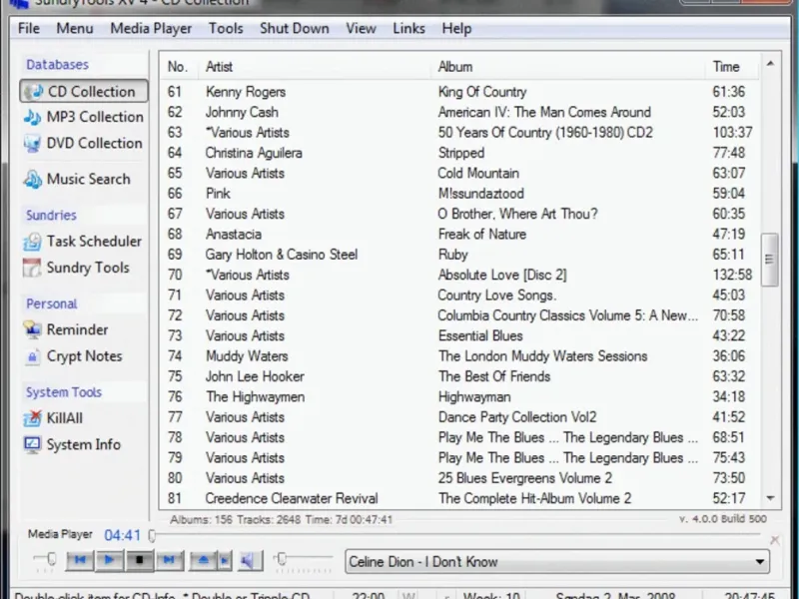This screenshot has width=799, height=599.
Task: Select John Lee Hooker Best Of Friends row
Action: [x=459, y=376]
